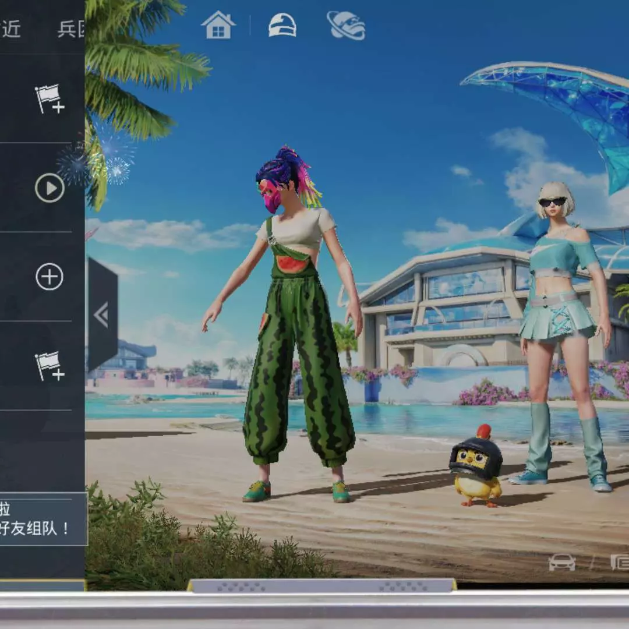Click the cut-off icon right of the car

point(619,562)
